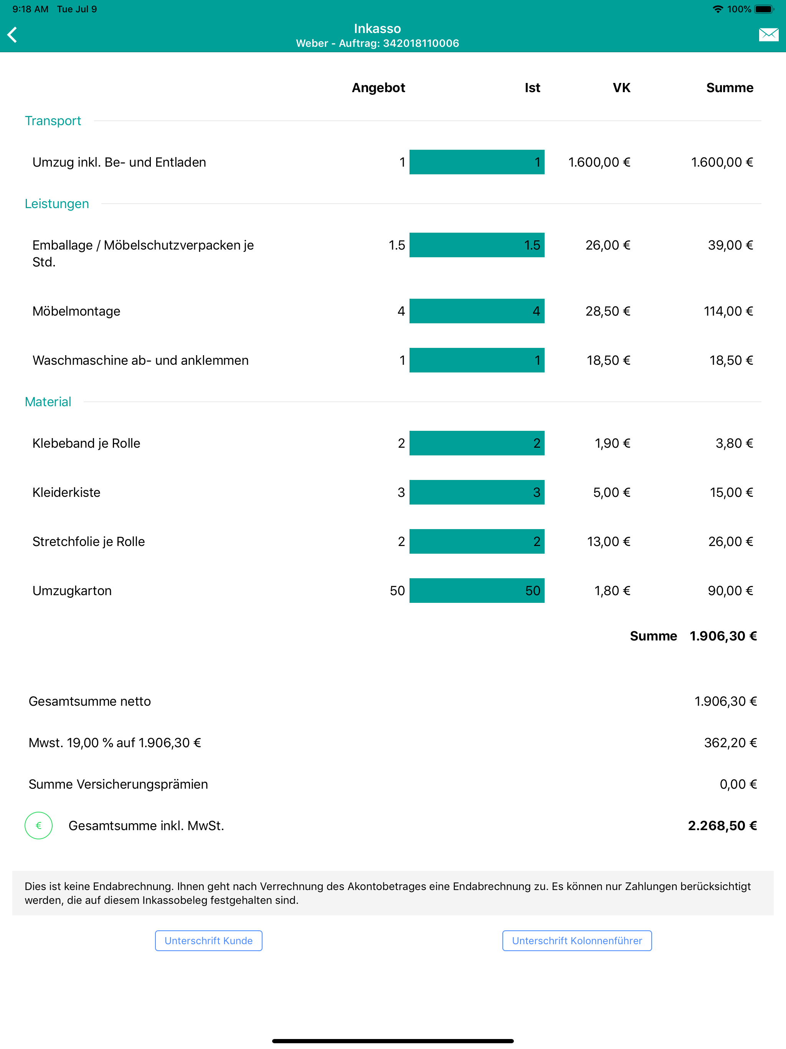This screenshot has width=786, height=1049.
Task: Edit Ist quantity for Stretchfolie je Rolle
Action: tap(476, 541)
